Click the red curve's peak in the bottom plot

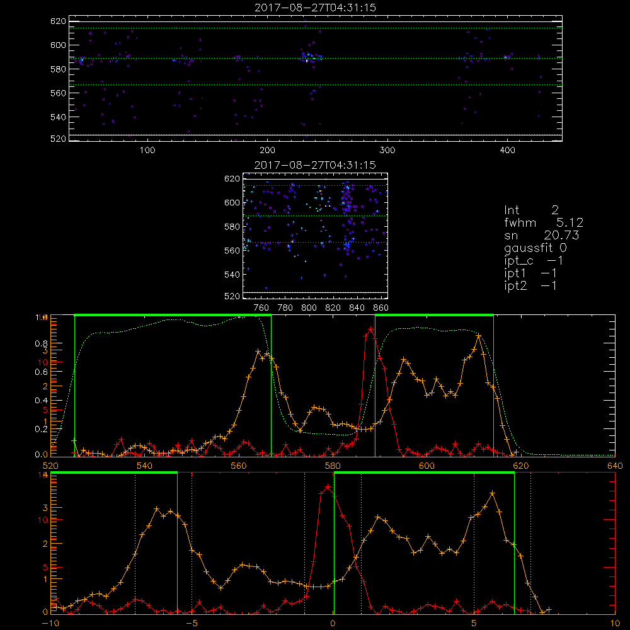(x=328, y=486)
